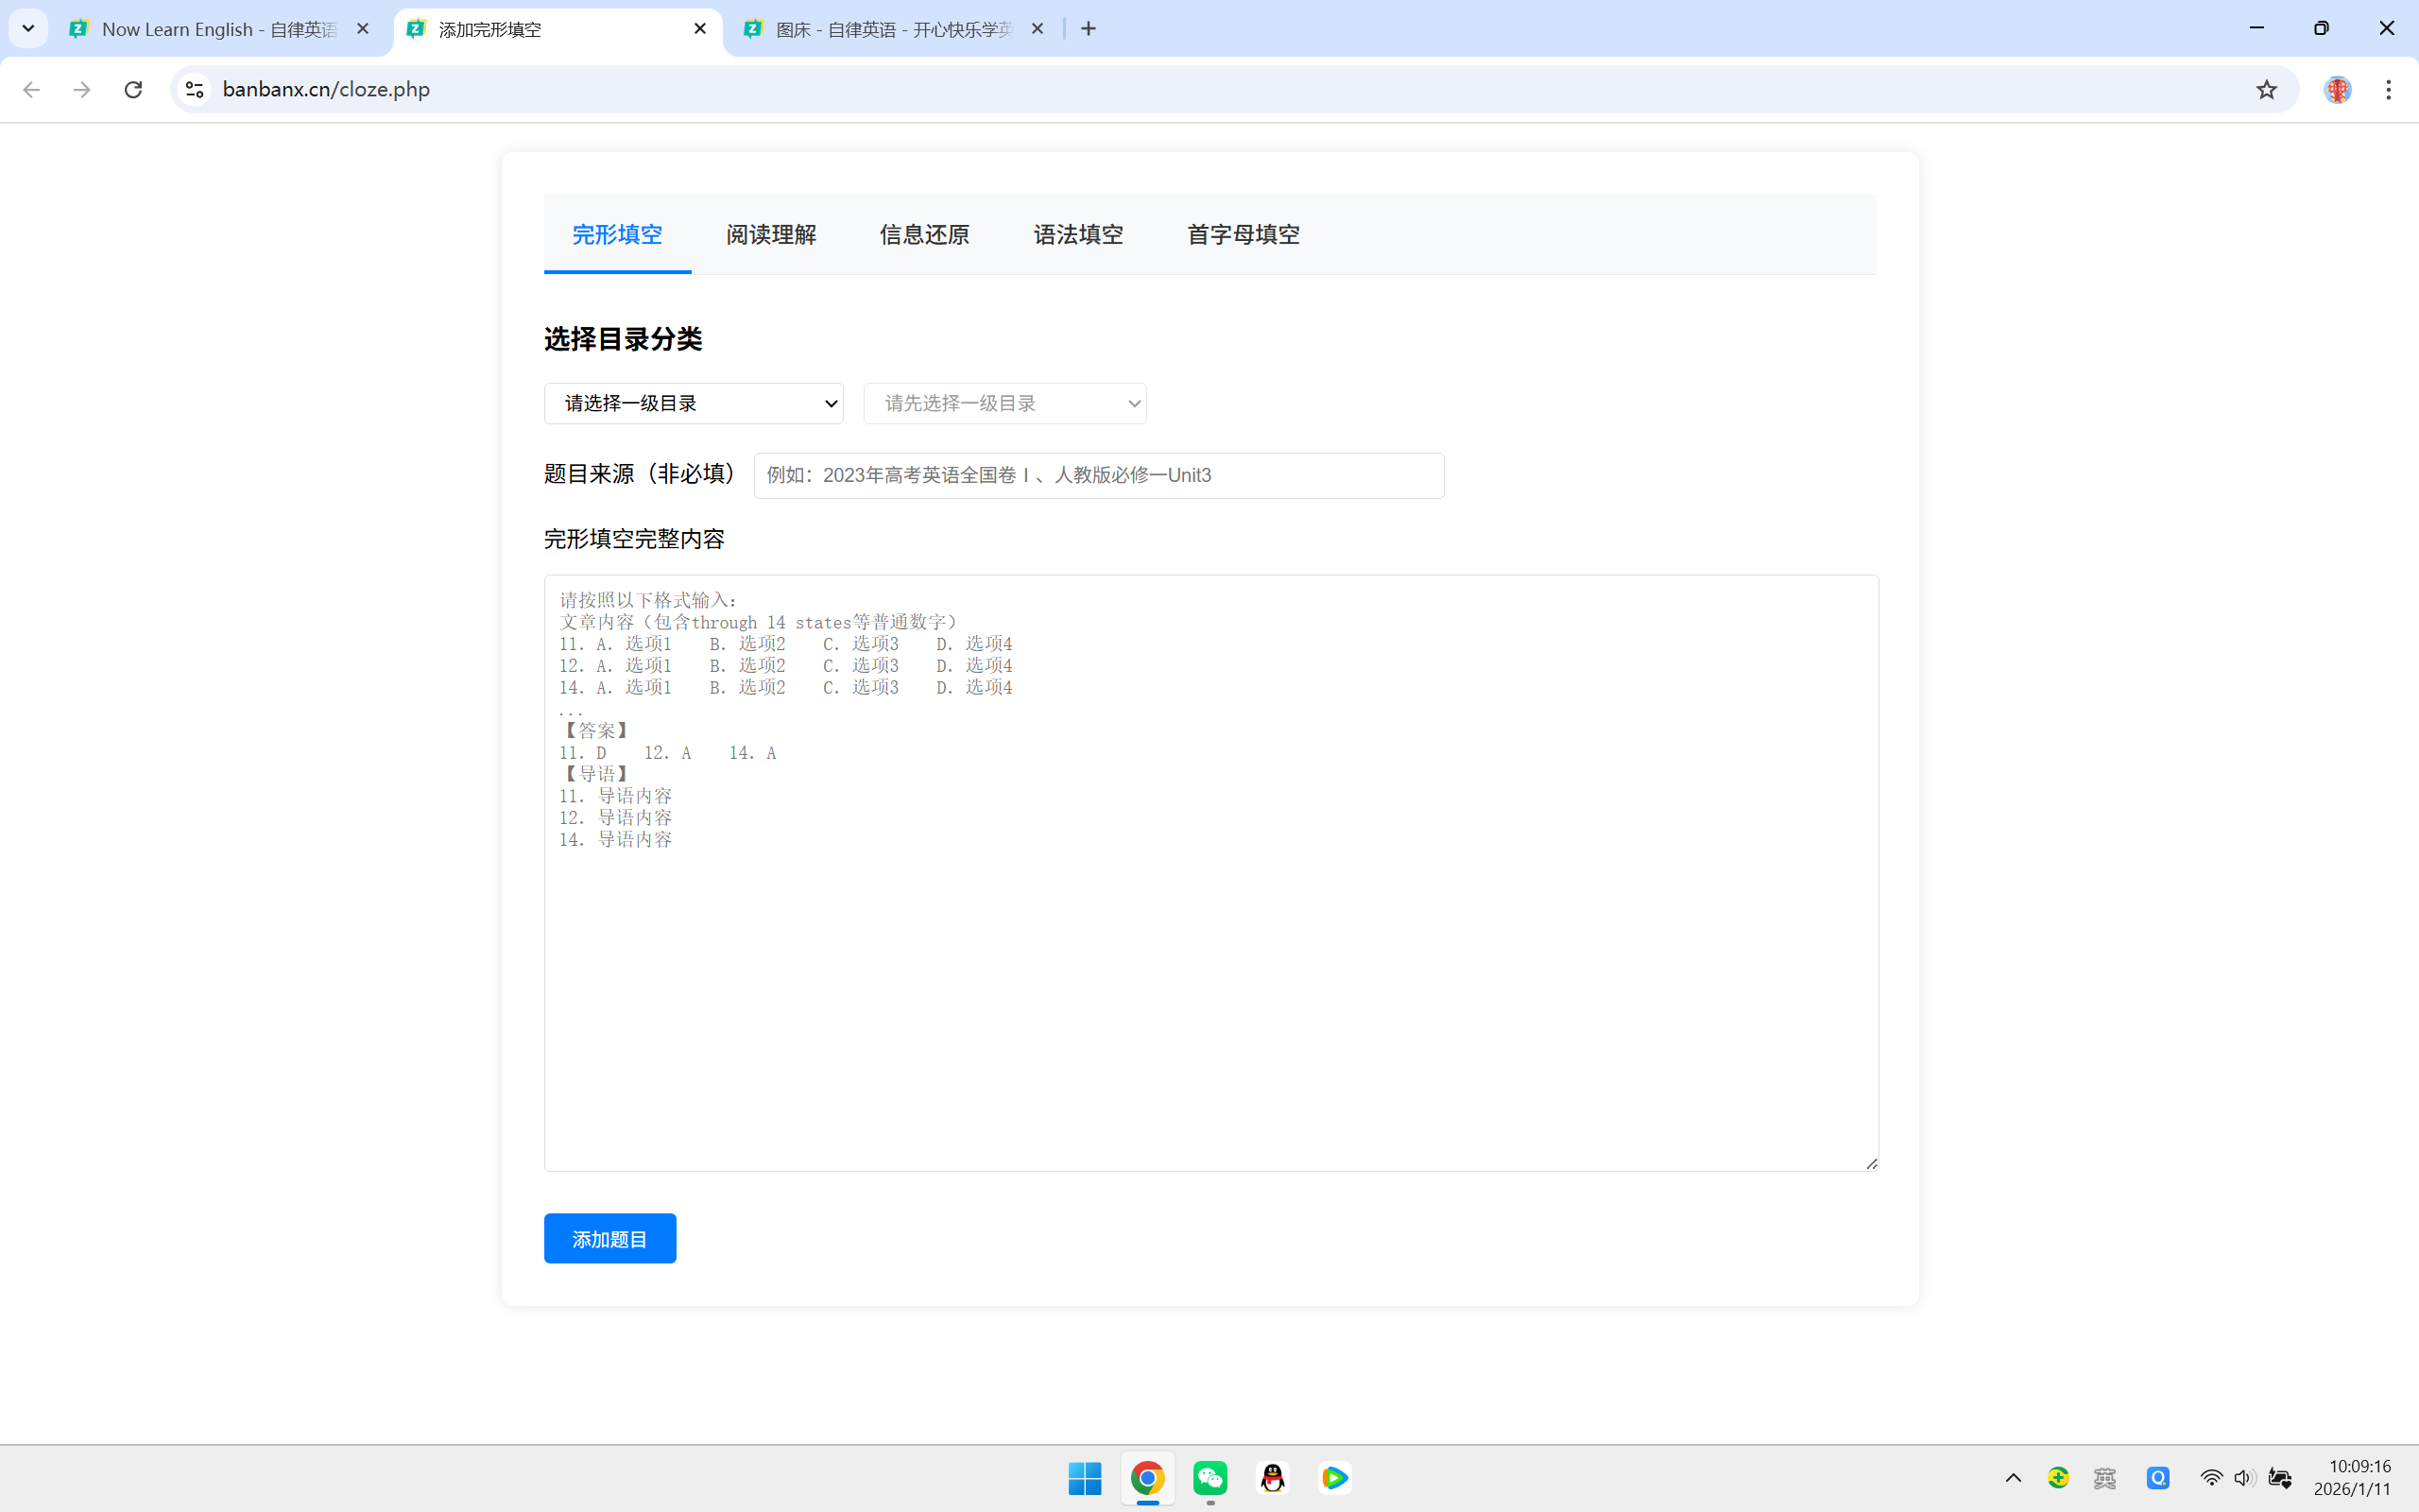2419x1512 pixels.
Task: Expand the 请先选择一级目录 second-level dropdown
Action: click(1004, 403)
